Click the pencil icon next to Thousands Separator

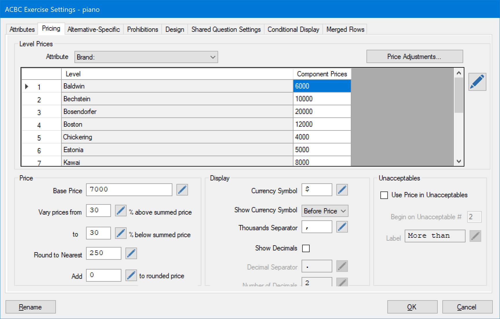[342, 227]
